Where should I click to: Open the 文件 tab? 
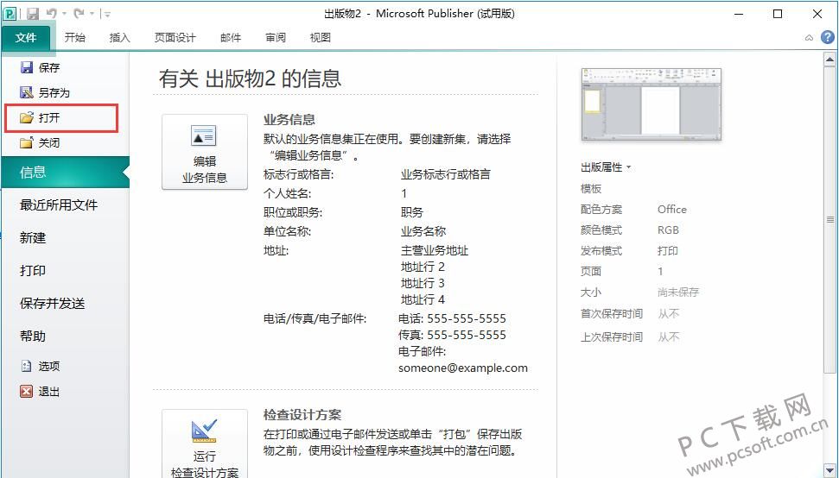pos(26,37)
